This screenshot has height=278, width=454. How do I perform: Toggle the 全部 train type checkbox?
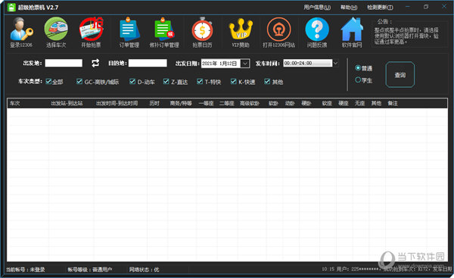(x=48, y=82)
